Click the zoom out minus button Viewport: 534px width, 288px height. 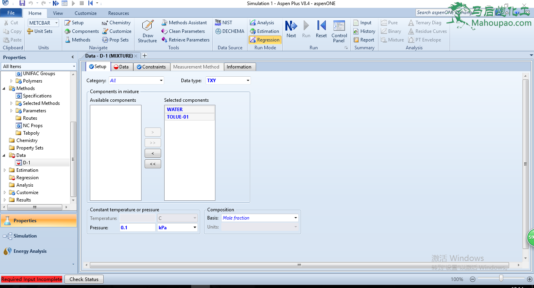pos(473,279)
